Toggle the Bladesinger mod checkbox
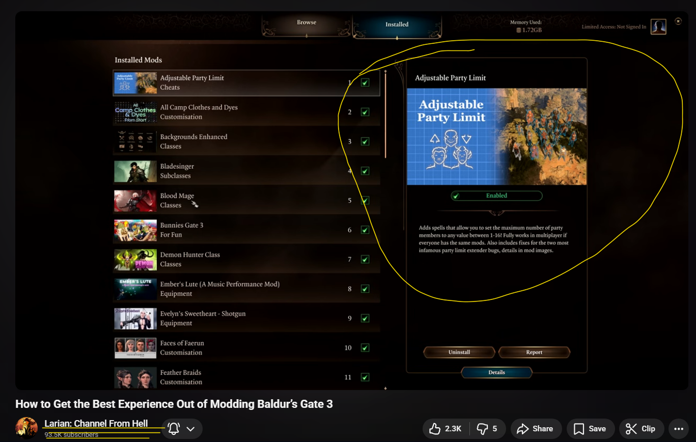The width and height of the screenshot is (696, 442). pyautogui.click(x=365, y=171)
